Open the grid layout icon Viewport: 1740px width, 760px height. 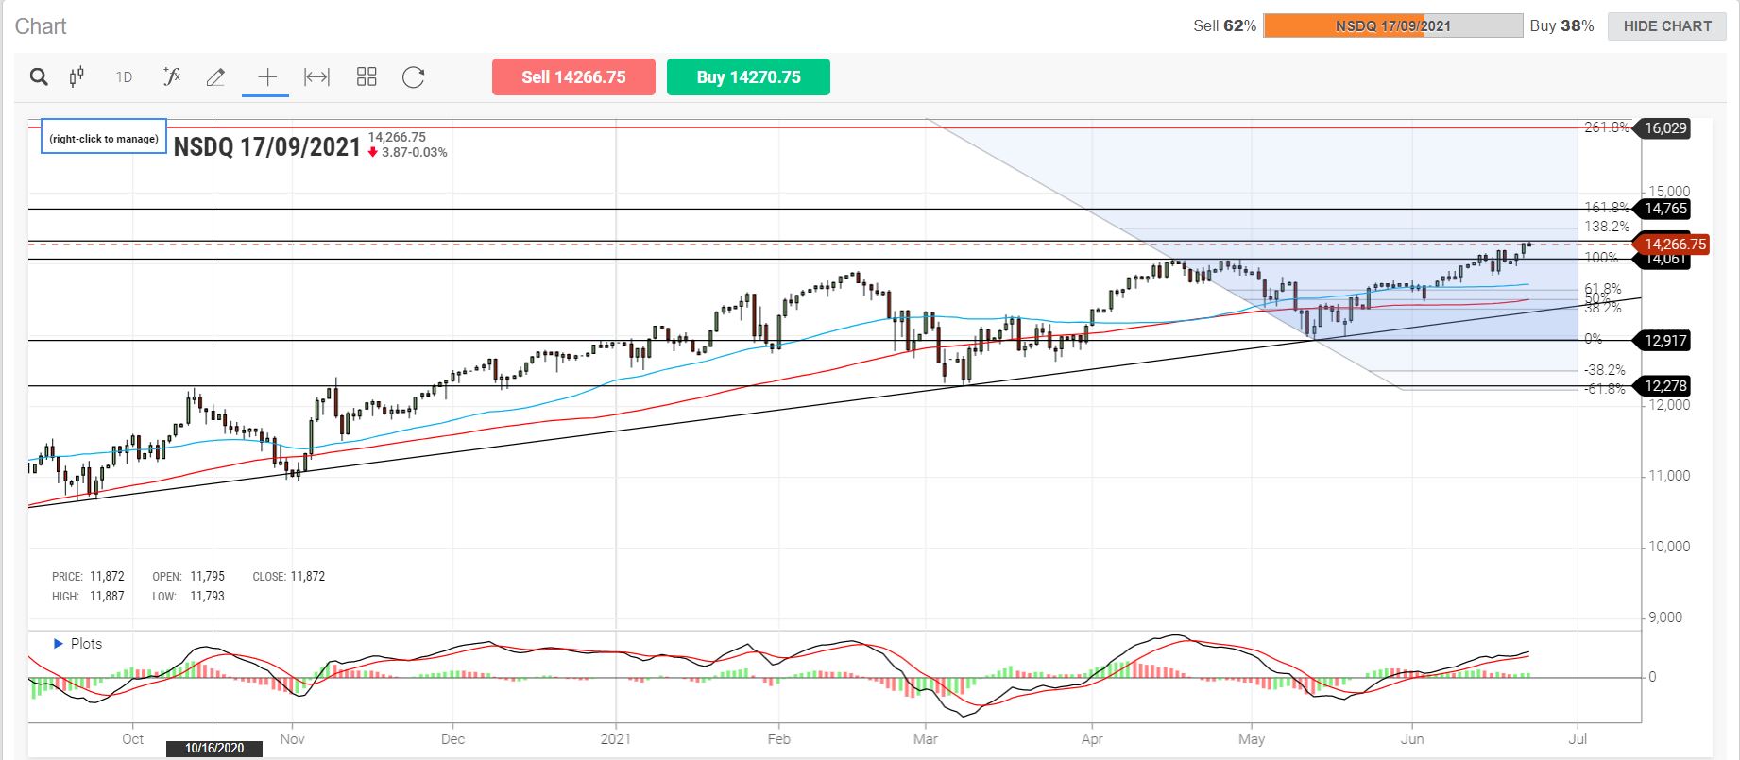(x=367, y=77)
